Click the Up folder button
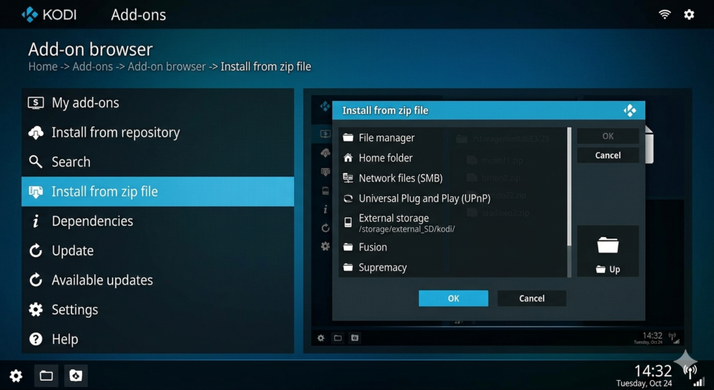The height and width of the screenshot is (390, 714). [x=608, y=251]
